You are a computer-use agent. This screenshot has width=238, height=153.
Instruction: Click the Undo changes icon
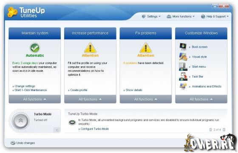tap(13, 143)
